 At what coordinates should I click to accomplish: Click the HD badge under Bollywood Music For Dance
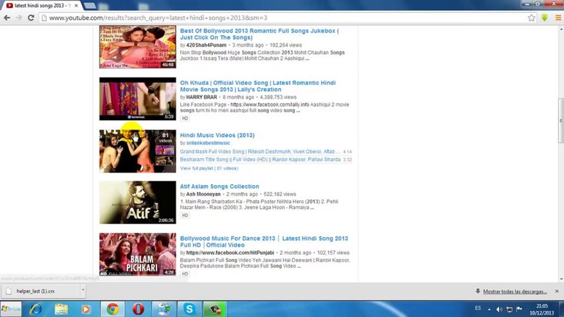point(185,274)
